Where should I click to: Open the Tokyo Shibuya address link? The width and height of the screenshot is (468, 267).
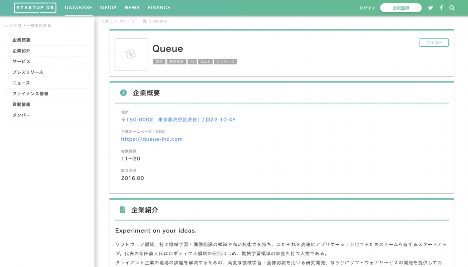[x=178, y=119]
